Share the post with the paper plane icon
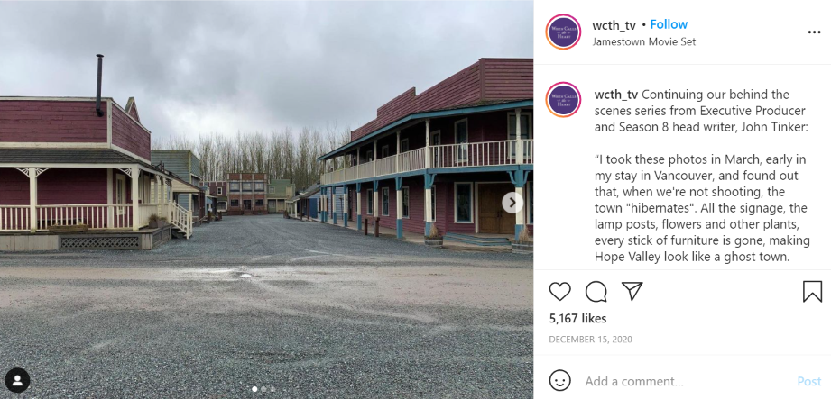This screenshot has height=399, width=831. coord(632,291)
